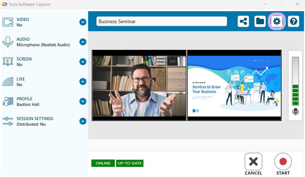The image size is (305, 177).
Task: Click the profile person icon
Action: [8, 101]
